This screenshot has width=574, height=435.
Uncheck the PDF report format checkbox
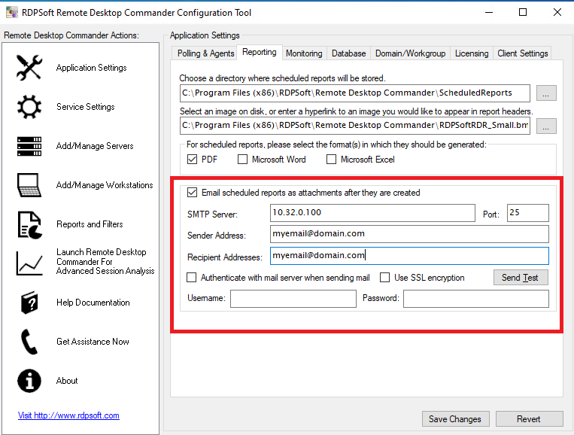tap(193, 160)
